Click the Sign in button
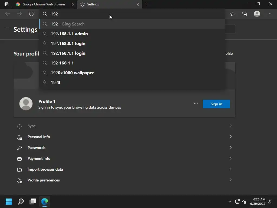Viewport: 277px width, 208px height. (x=216, y=104)
